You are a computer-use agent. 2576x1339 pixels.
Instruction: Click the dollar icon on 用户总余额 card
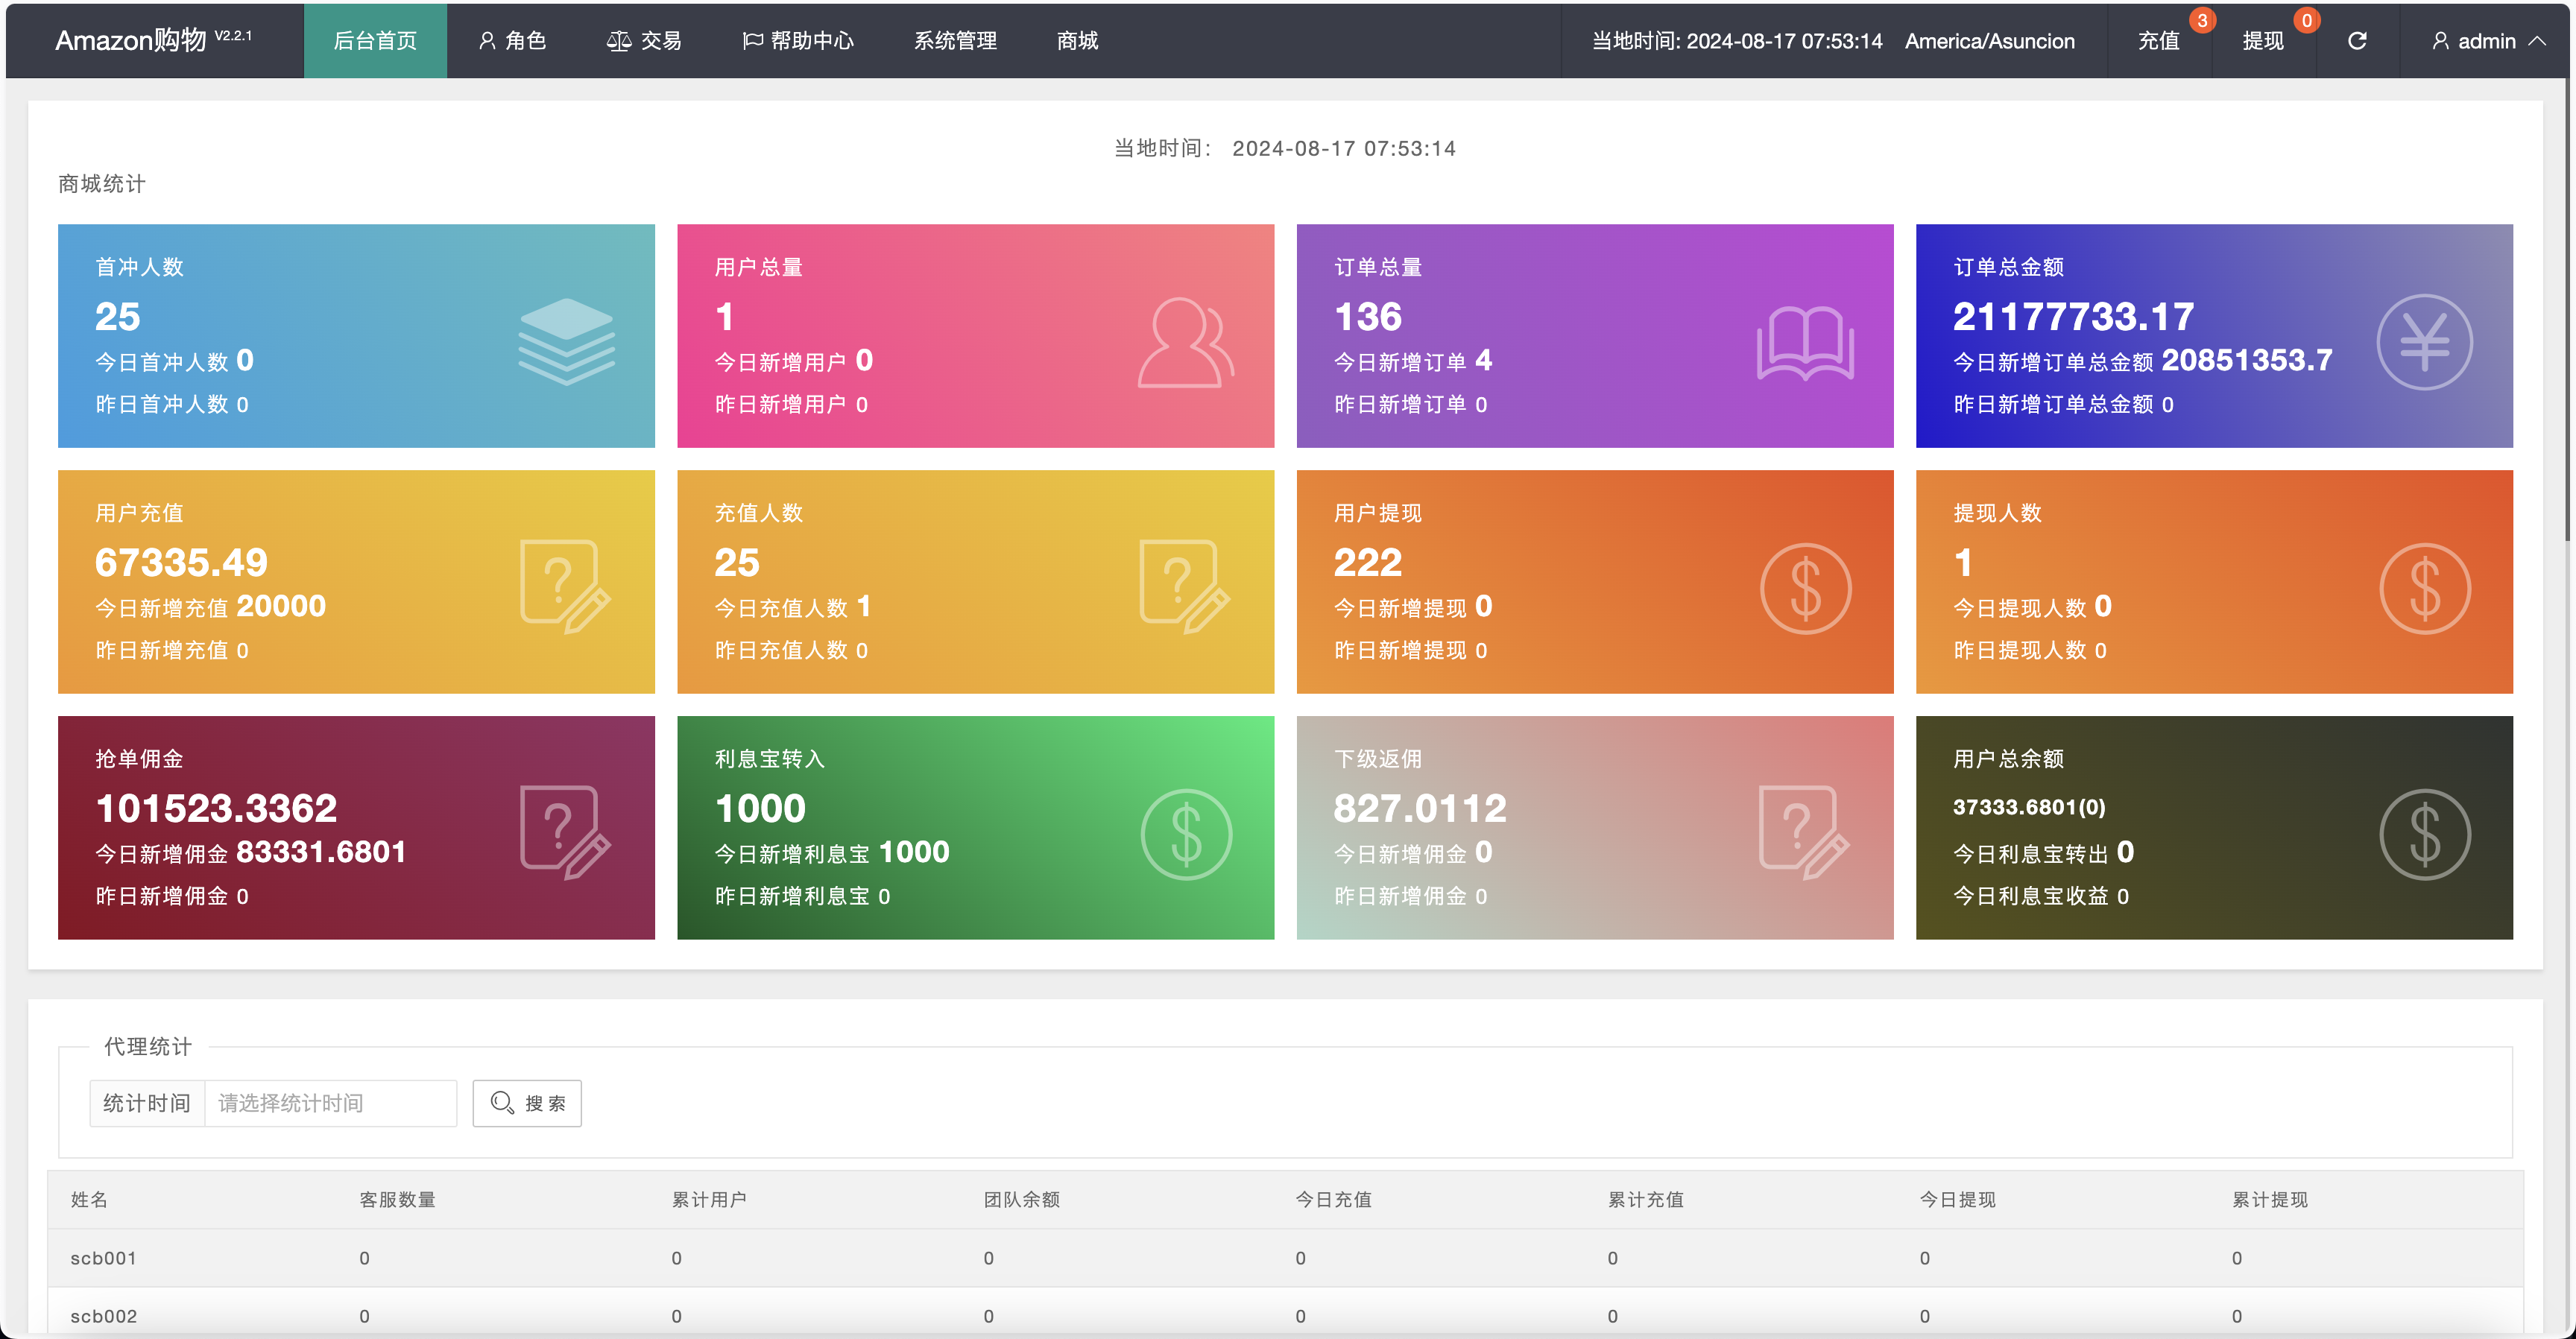tap(2424, 834)
